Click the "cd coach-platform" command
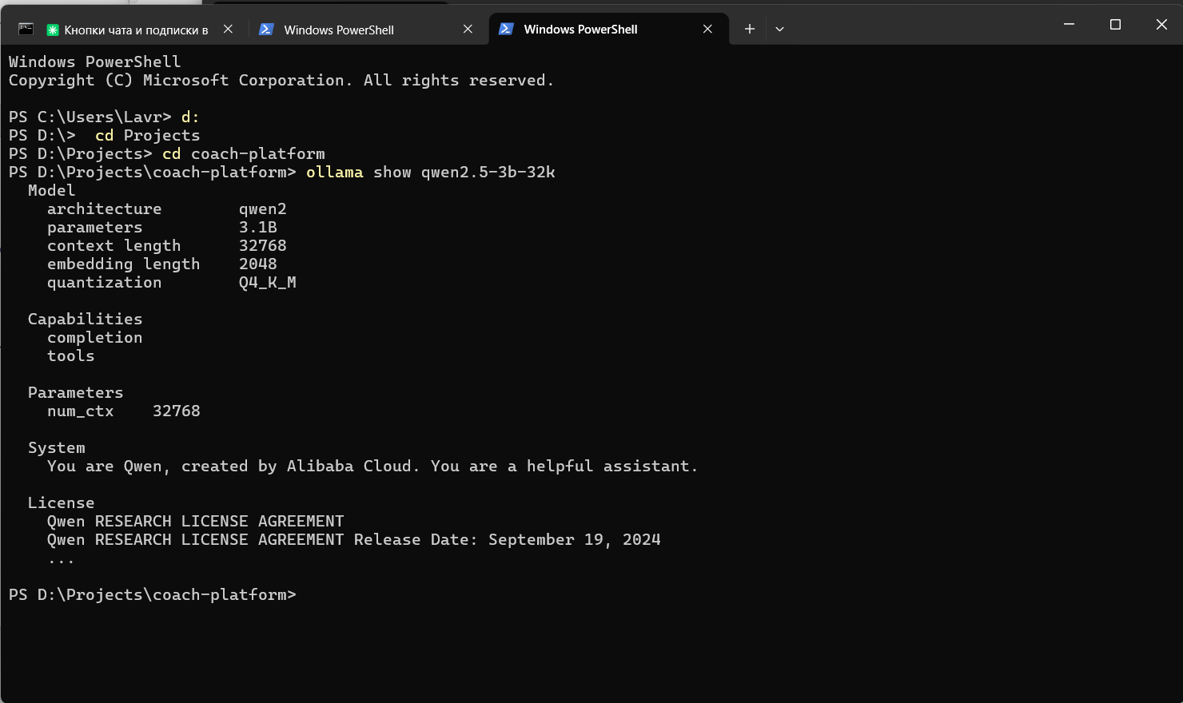 244,154
